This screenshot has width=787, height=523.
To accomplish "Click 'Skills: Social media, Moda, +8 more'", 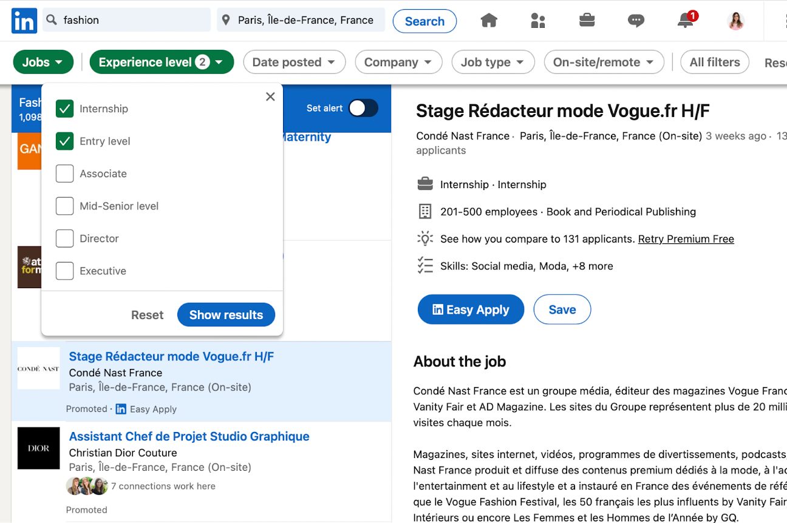I will pos(526,266).
